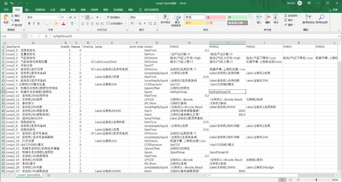
Task: Expand the Merge and Center (合并后居中) arrow
Action: [x=126, y=24]
